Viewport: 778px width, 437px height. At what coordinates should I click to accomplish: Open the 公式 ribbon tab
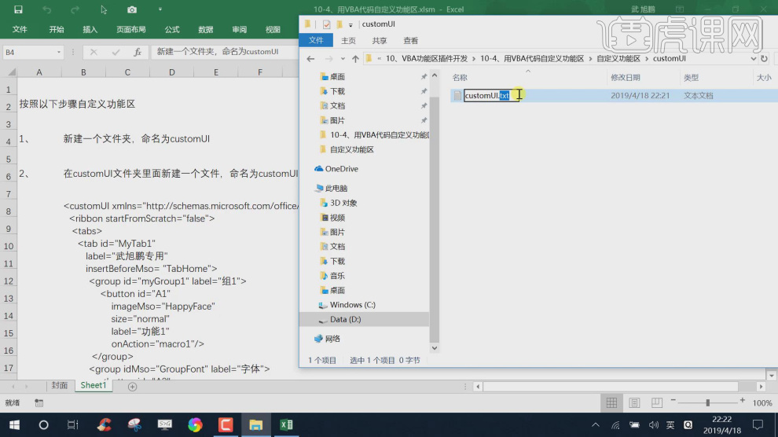click(x=172, y=29)
